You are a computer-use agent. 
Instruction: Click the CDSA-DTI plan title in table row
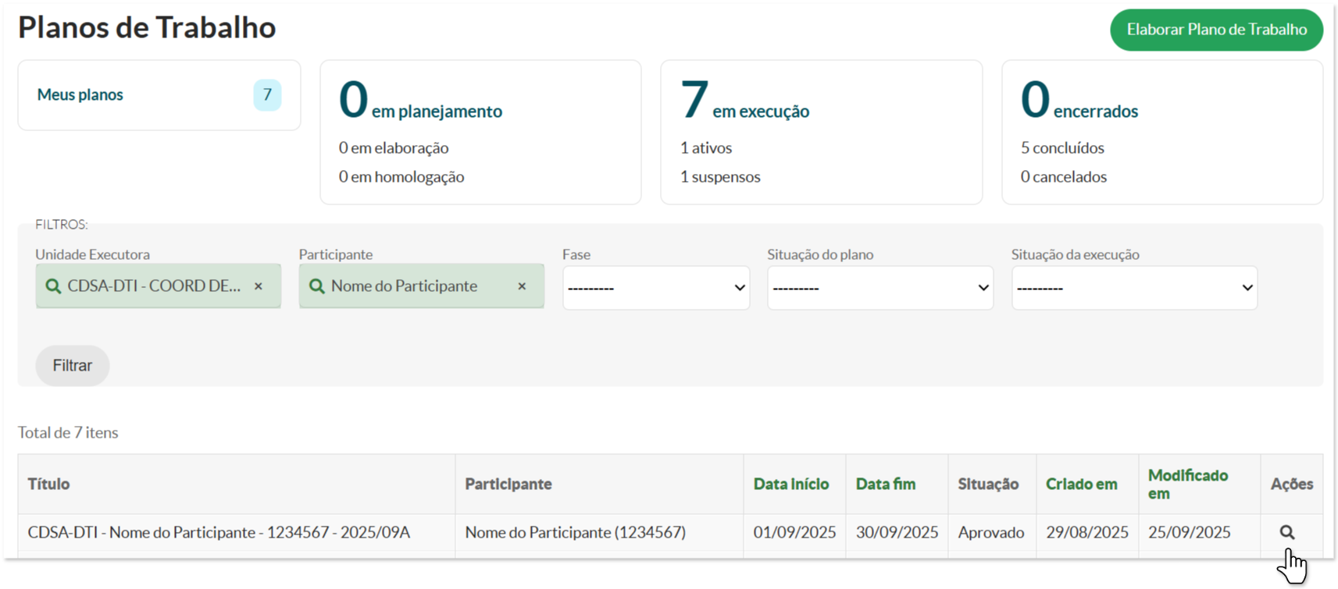(x=219, y=532)
